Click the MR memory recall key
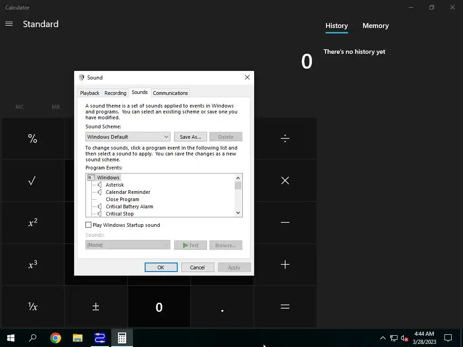This screenshot has height=347, width=463. coord(56,107)
